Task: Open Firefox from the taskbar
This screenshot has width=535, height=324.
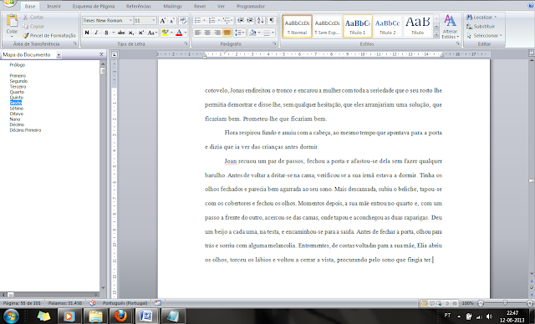Action: (120, 316)
